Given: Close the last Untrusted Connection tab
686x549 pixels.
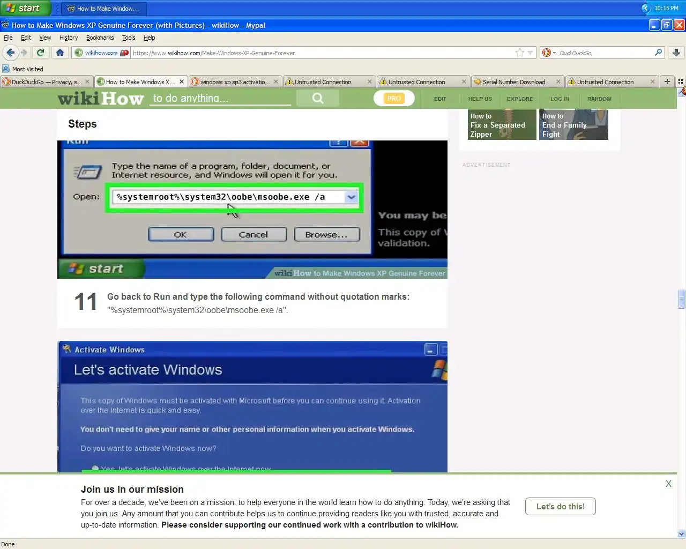Looking at the screenshot, I should (652, 81).
